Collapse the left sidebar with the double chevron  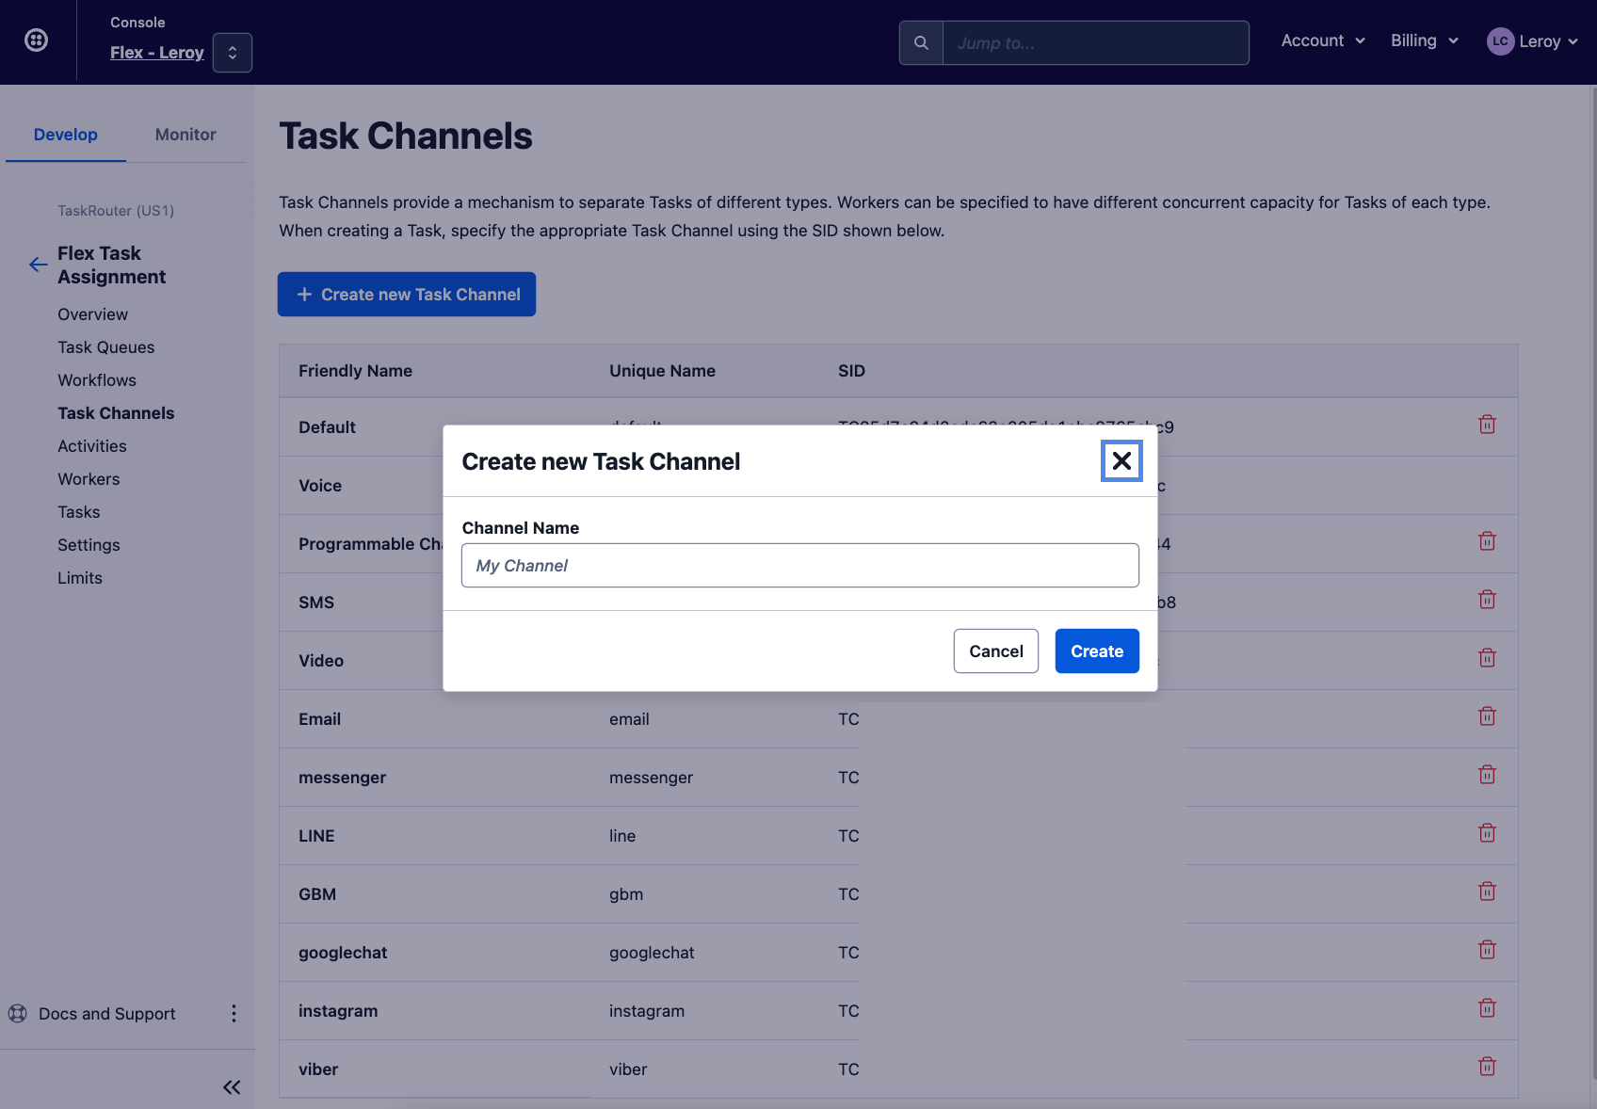click(x=232, y=1087)
